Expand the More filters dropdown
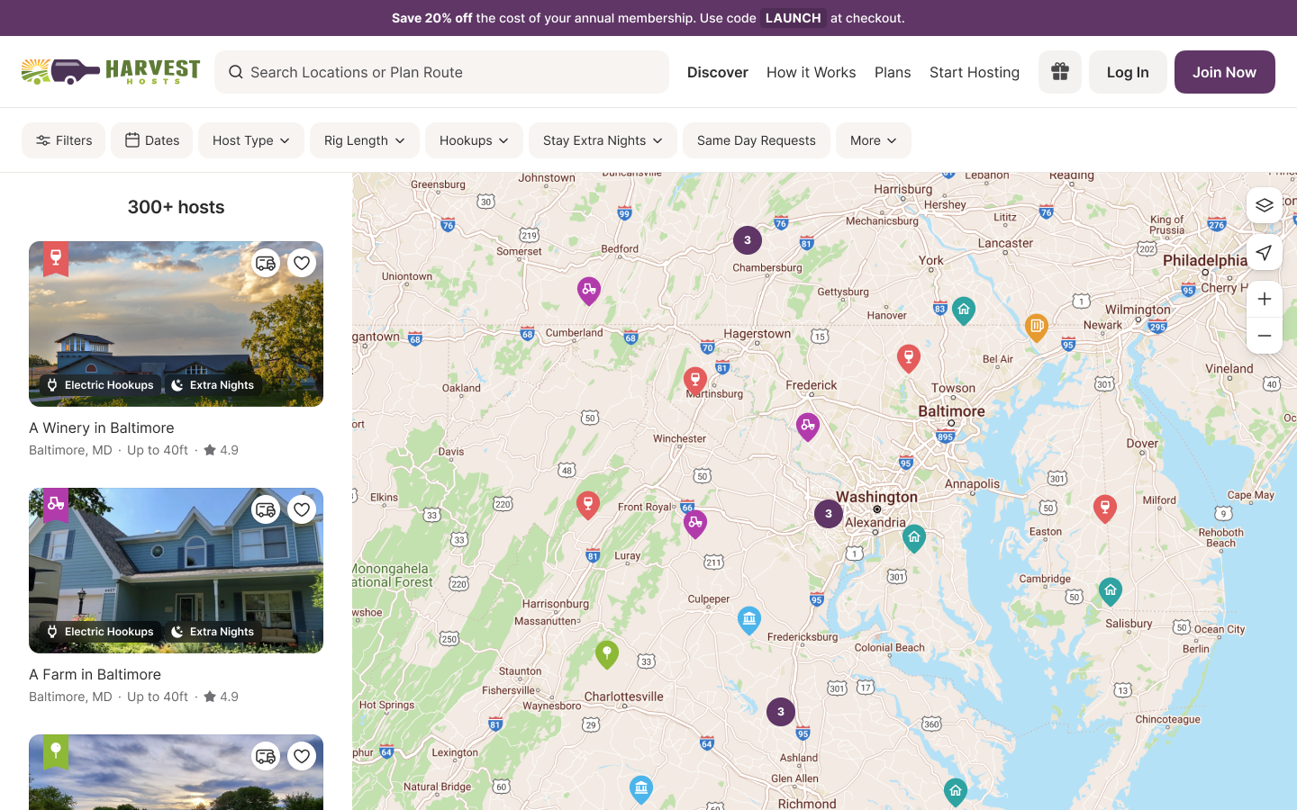Image resolution: width=1297 pixels, height=810 pixels. click(x=874, y=140)
